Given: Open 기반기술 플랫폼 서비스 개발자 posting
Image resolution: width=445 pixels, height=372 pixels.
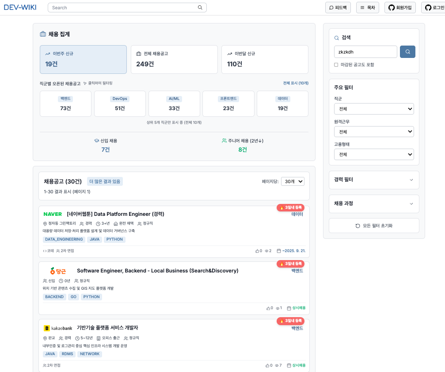Looking at the screenshot, I should 107,328.
